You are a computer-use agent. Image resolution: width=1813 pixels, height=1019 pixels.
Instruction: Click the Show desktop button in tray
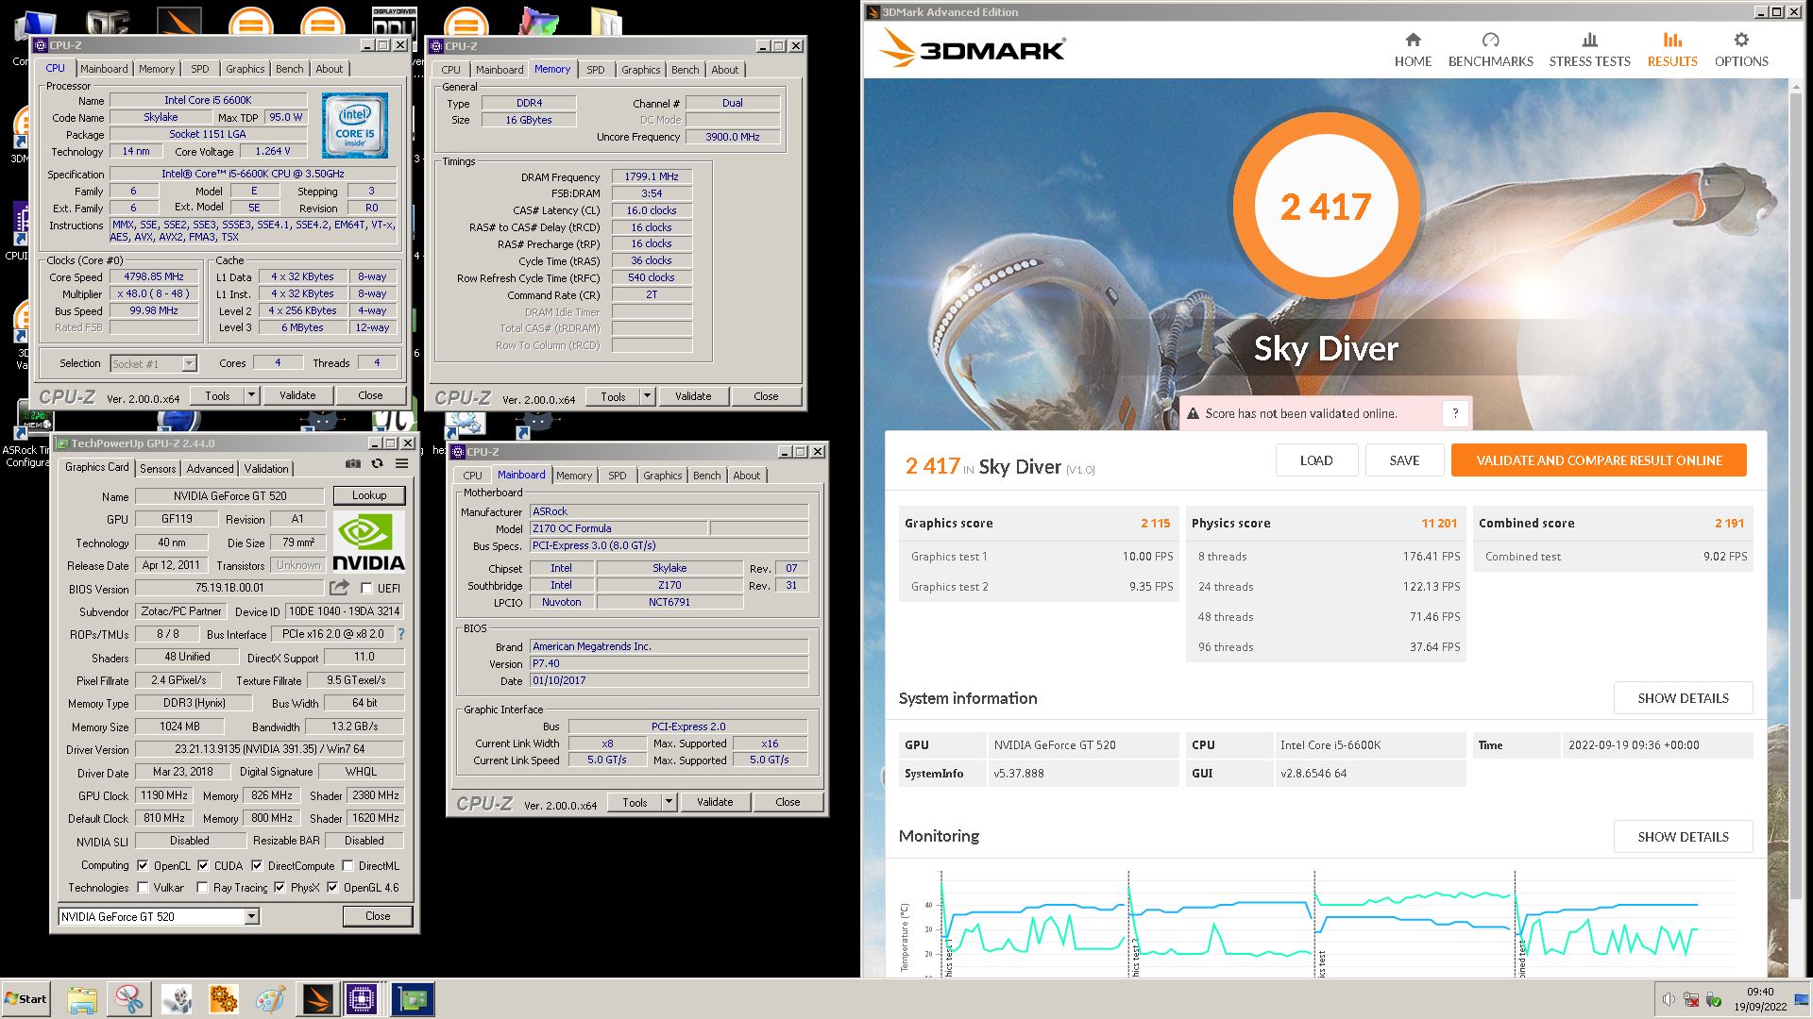tap(1803, 999)
